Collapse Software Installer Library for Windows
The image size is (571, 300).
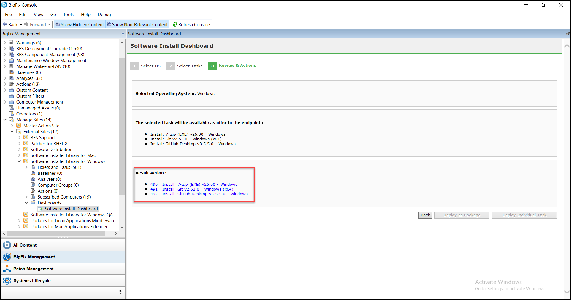coord(19,161)
